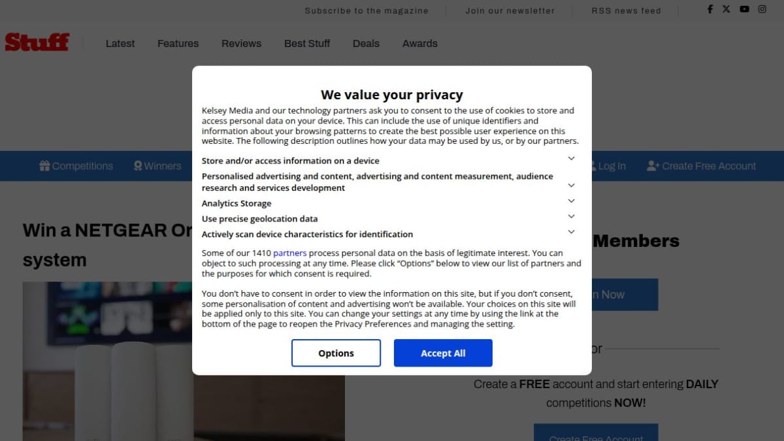The image size is (784, 441).
Task: Expand Store and/or access information on a device
Action: [x=571, y=159]
